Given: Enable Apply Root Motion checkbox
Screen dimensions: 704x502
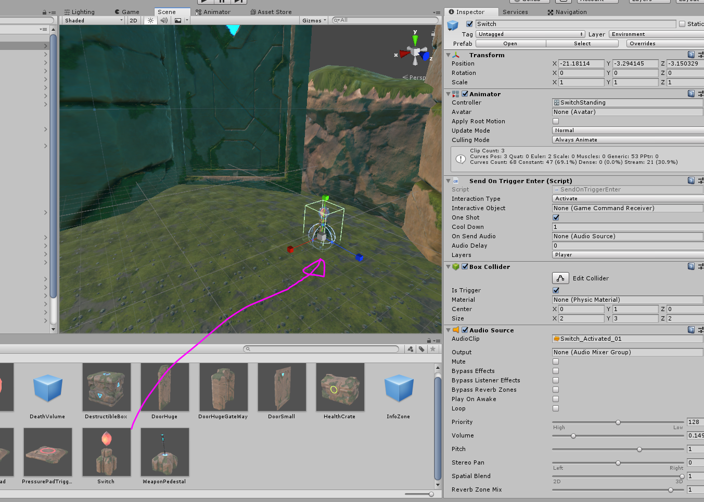Looking at the screenshot, I should pos(556,121).
